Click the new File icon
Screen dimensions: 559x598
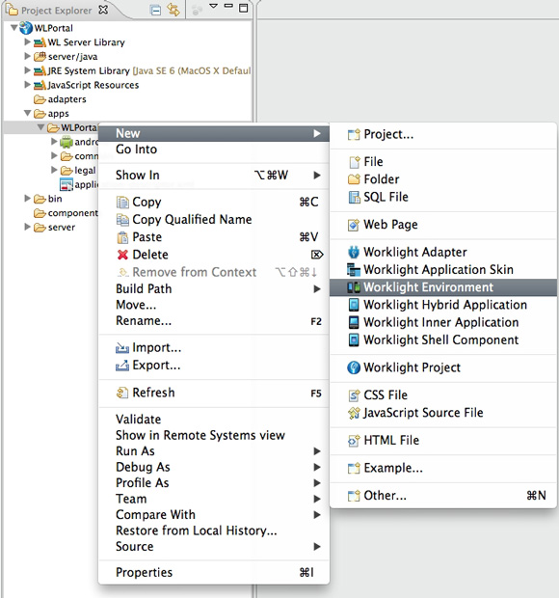tap(355, 162)
